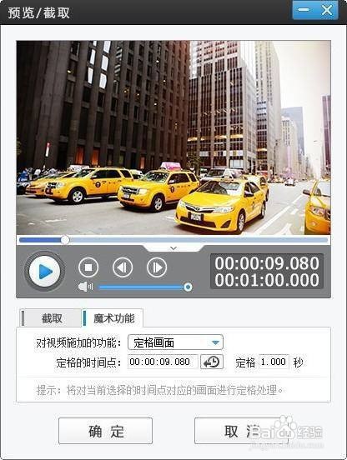This screenshot has width=347, height=460.
Task: Switch to the 截取 tab
Action: point(52,318)
